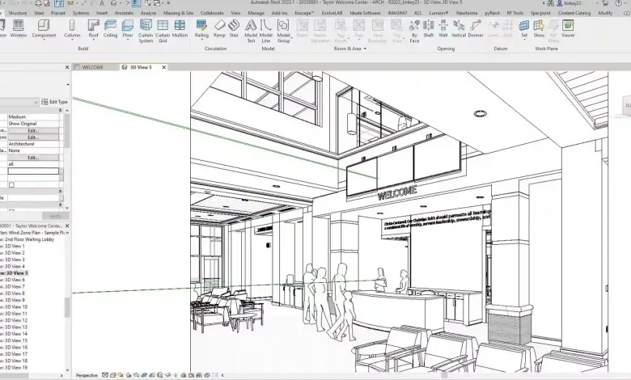Choose the Column tool

72,28
